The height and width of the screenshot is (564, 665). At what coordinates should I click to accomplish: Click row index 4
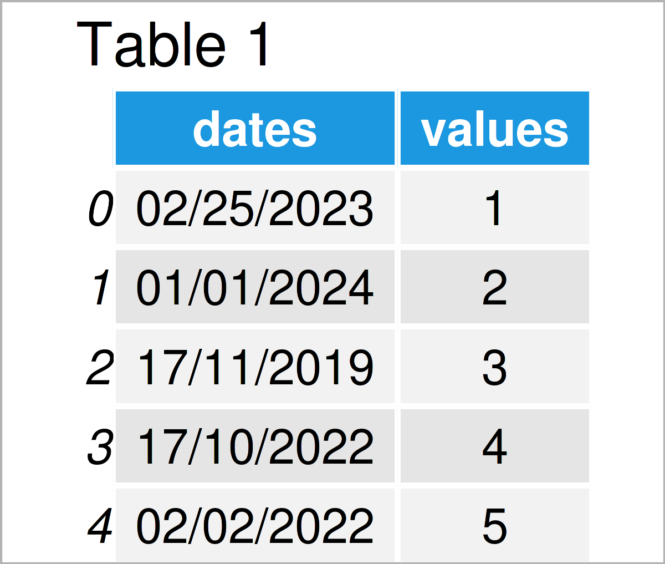pyautogui.click(x=100, y=525)
